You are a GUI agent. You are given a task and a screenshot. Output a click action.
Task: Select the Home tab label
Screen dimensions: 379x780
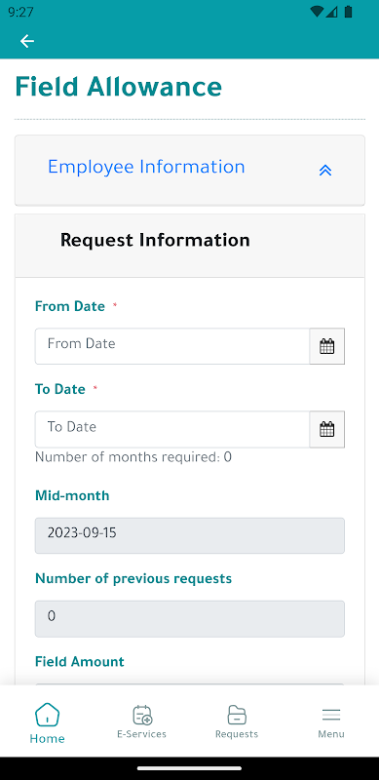47,739
